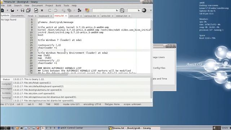Create a new file with toolbar icon
The width and height of the screenshot is (231, 130).
pyautogui.click(x=3, y=10)
